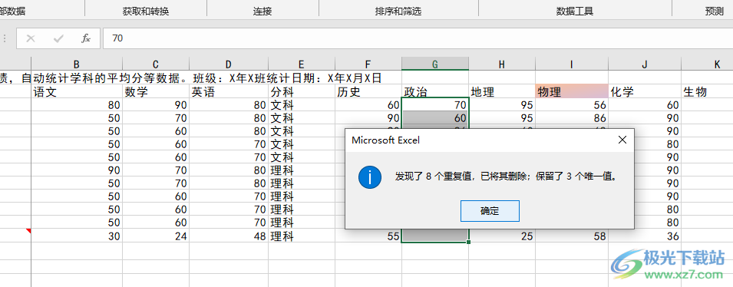This screenshot has width=733, height=287.
Task: Click the formula bar input showing 70
Action: coord(418,38)
